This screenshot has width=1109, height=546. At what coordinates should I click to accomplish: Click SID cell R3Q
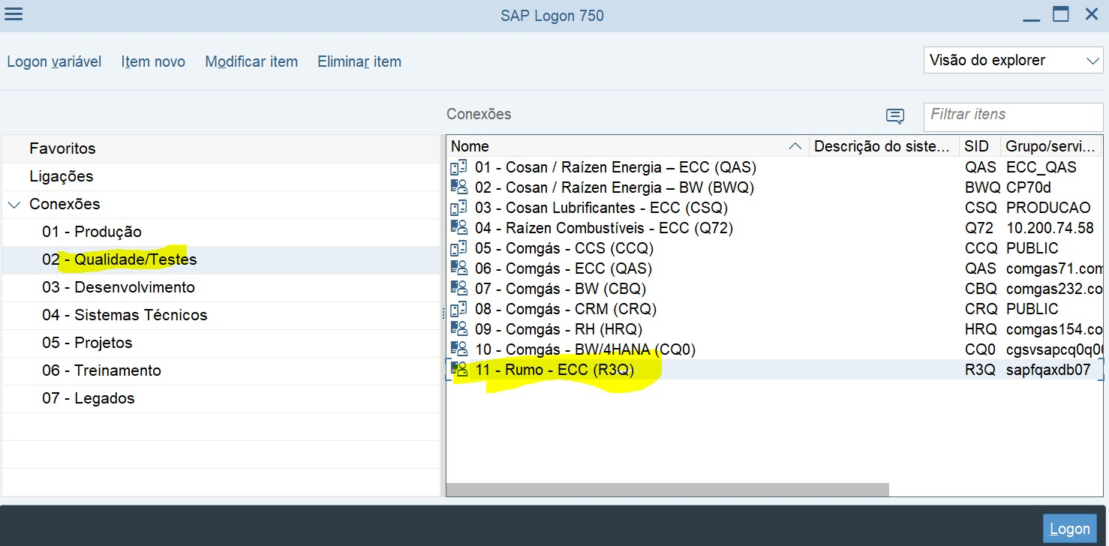tap(980, 370)
